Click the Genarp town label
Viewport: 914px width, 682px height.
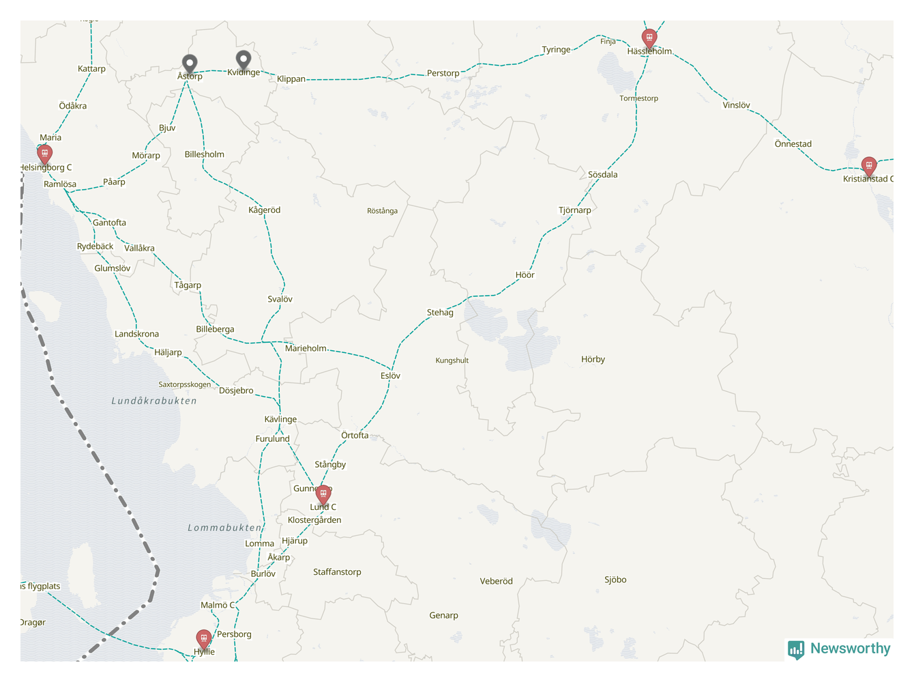(443, 616)
